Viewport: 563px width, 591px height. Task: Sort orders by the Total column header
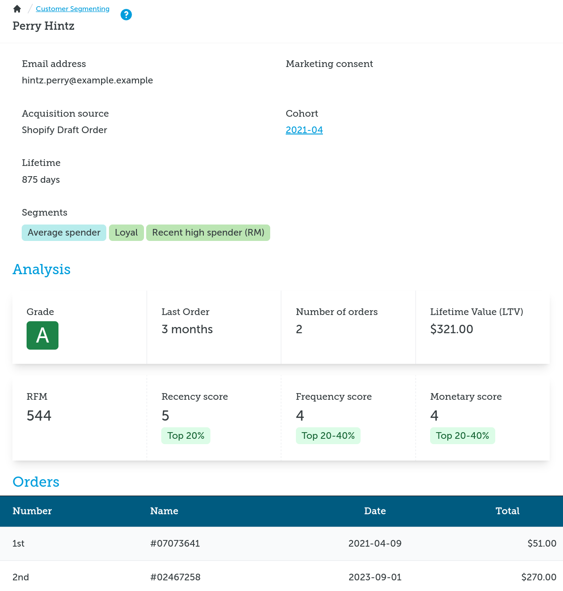point(508,511)
